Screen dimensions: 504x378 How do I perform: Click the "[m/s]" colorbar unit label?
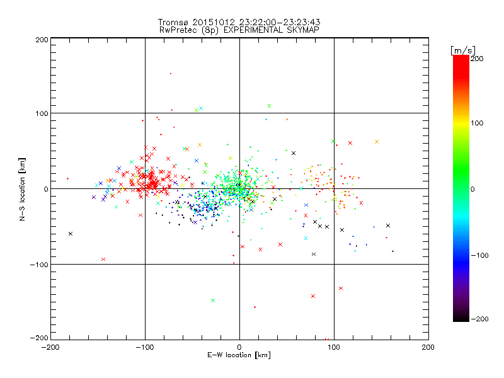462,50
